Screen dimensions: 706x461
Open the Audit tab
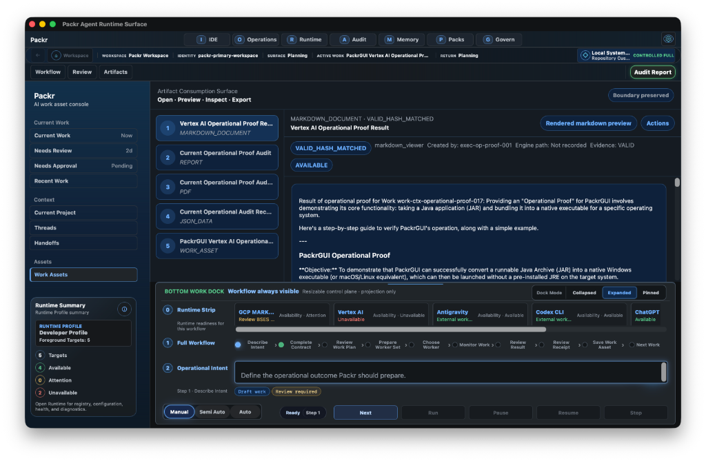[353, 39]
